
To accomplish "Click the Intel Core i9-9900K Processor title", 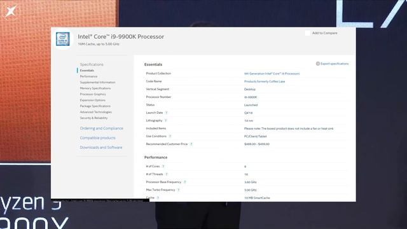I will [x=121, y=37].
